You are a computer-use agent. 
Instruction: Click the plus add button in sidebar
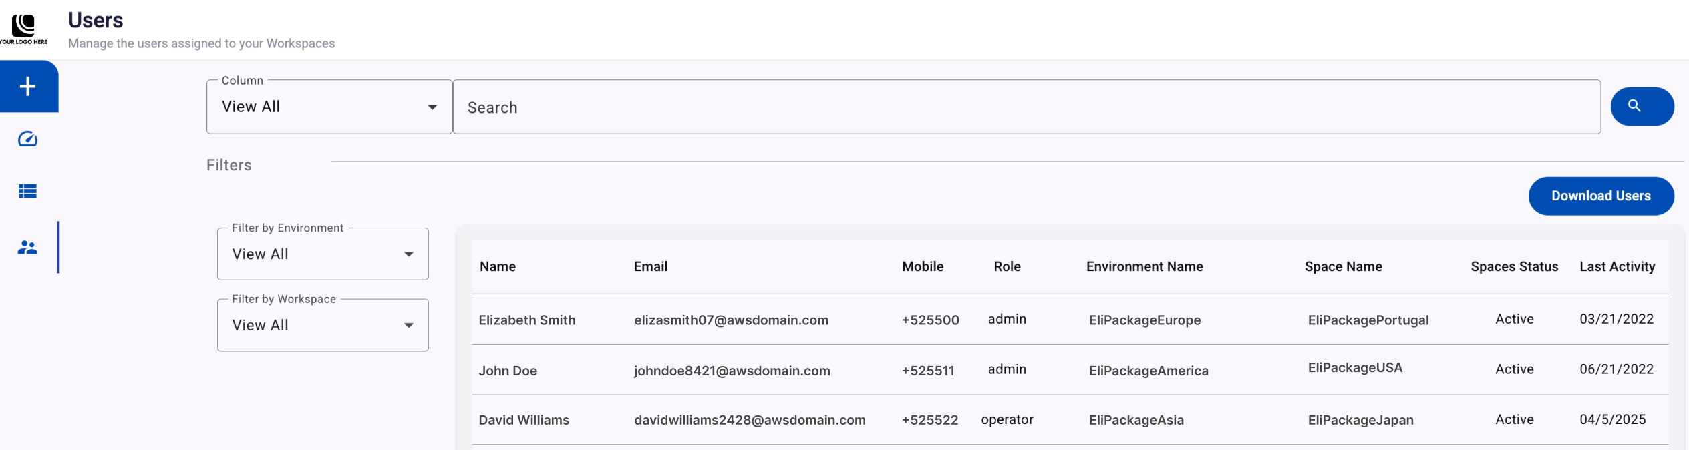coord(28,86)
